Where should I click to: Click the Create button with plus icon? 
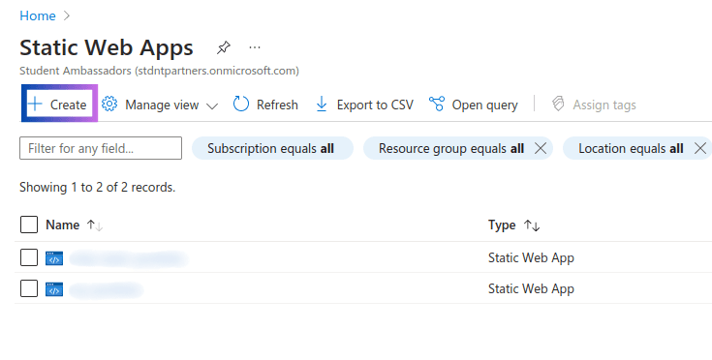(x=59, y=105)
